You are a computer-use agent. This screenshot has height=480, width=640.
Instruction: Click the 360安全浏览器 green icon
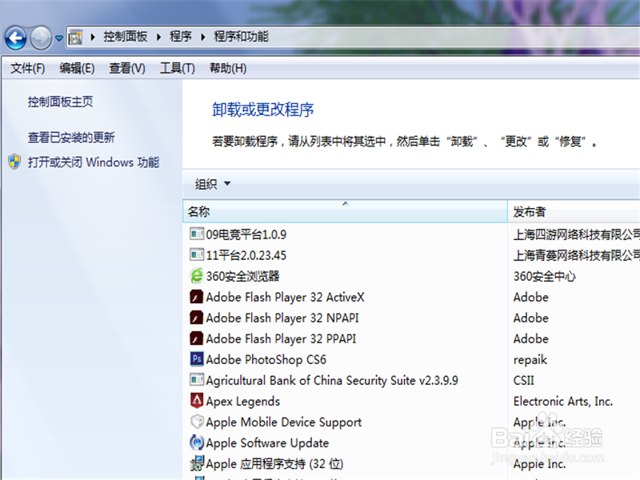tap(197, 275)
